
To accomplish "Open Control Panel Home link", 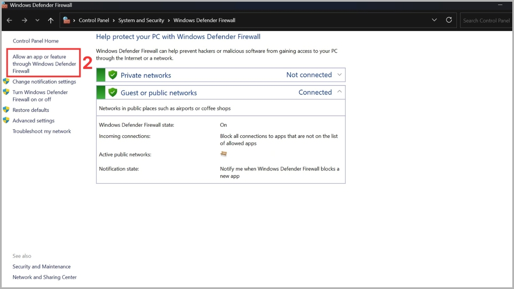I will [36, 41].
